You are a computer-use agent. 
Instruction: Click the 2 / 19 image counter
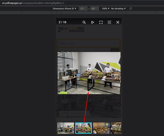(x=62, y=22)
